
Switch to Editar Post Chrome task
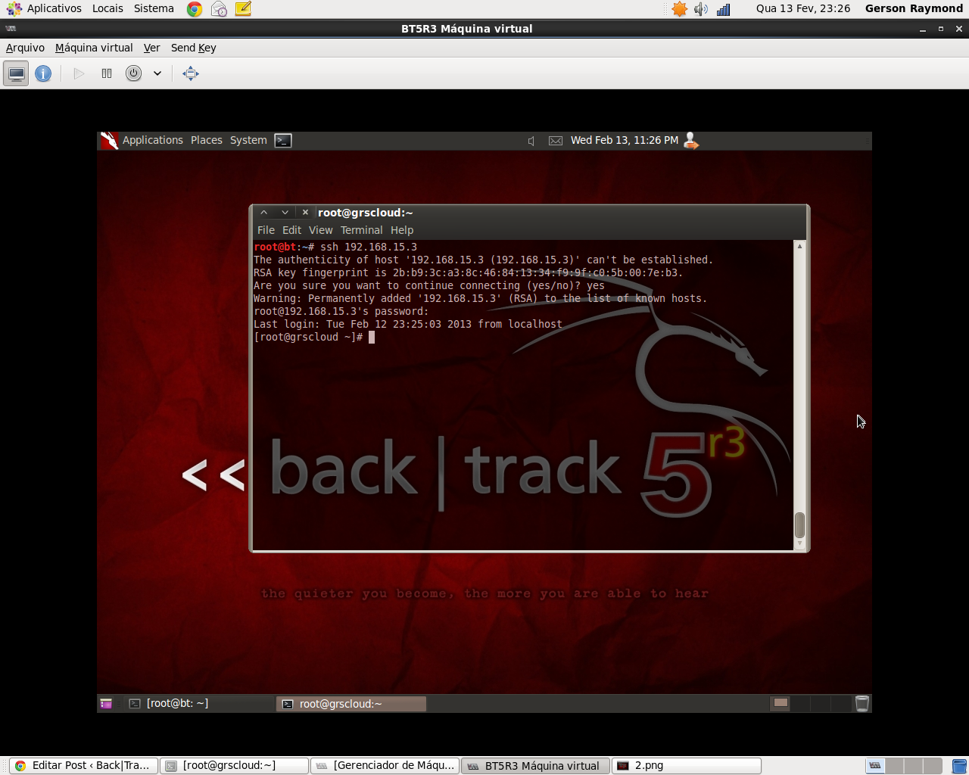(x=84, y=766)
